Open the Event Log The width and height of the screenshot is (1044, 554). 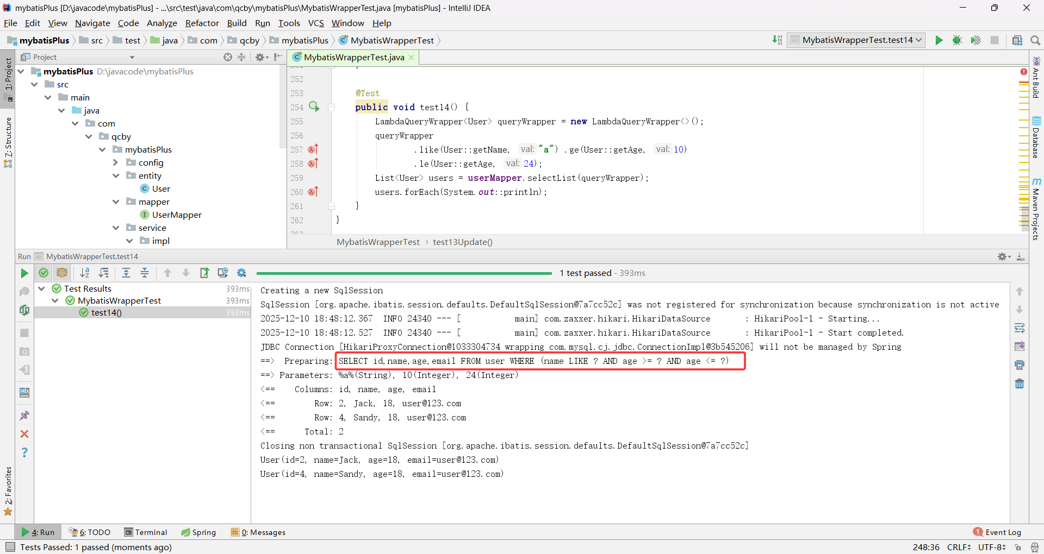[x=997, y=532]
